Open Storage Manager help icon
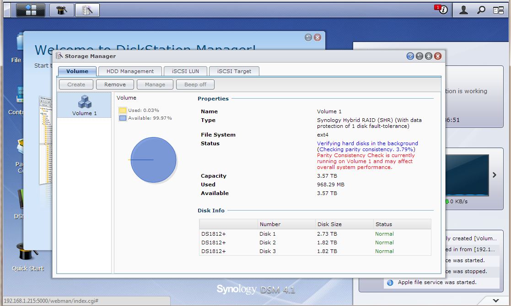 pyautogui.click(x=410, y=56)
